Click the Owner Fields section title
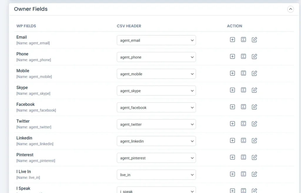Viewport: 301px width, 193px height. point(31,9)
